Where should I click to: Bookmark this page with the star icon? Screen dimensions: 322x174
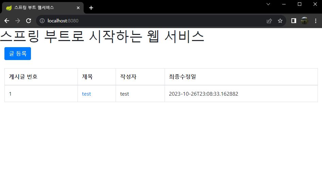[x=280, y=21]
